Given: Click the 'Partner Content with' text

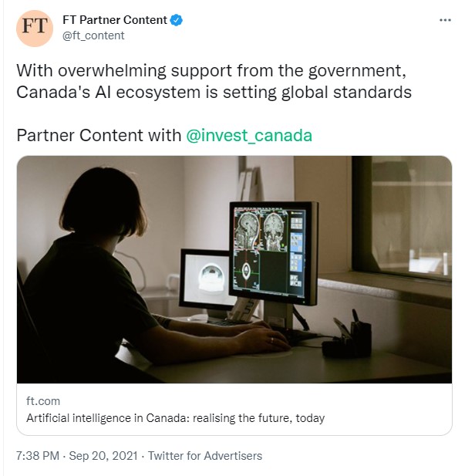Looking at the screenshot, I should point(99,135).
